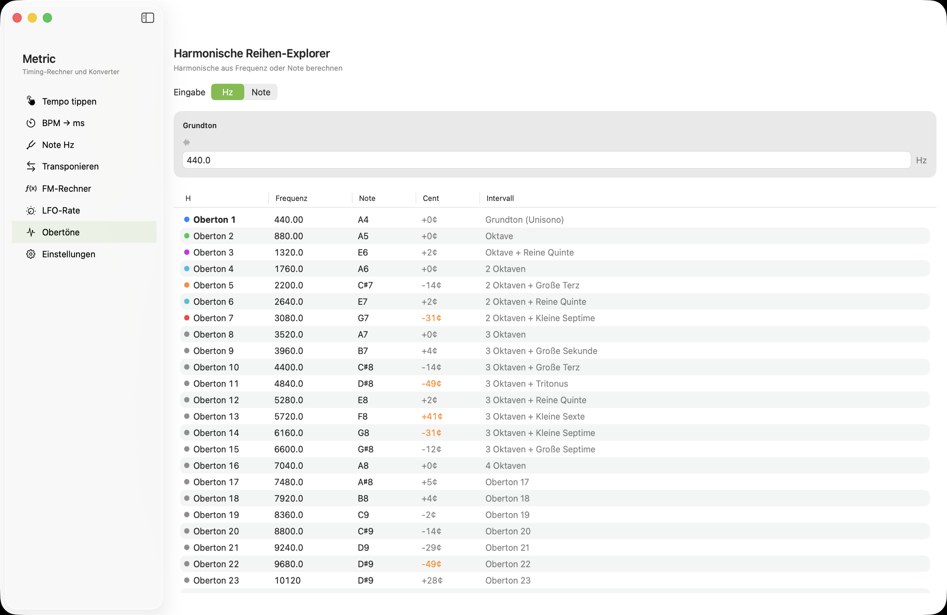Click the Transponieren arrows icon

pyautogui.click(x=31, y=166)
